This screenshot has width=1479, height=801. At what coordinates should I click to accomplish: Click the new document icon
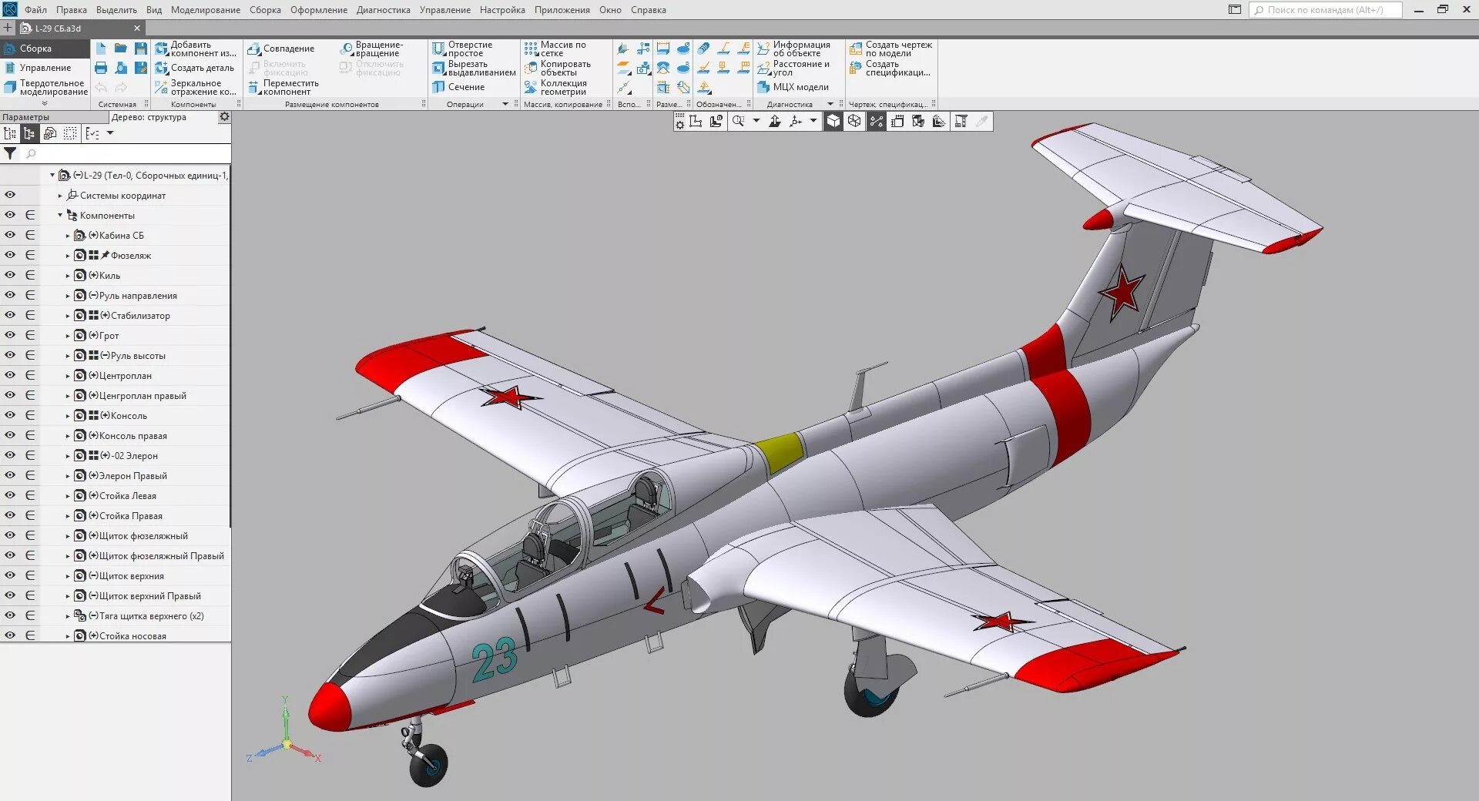click(101, 48)
